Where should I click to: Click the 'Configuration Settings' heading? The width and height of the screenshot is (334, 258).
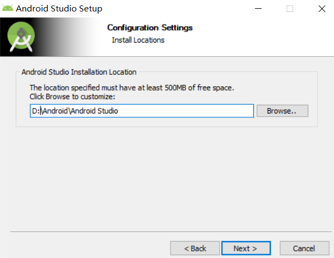(x=150, y=27)
